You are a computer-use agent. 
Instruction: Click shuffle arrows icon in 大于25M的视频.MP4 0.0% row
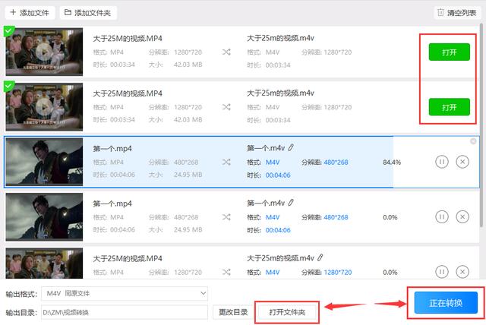coord(226,272)
